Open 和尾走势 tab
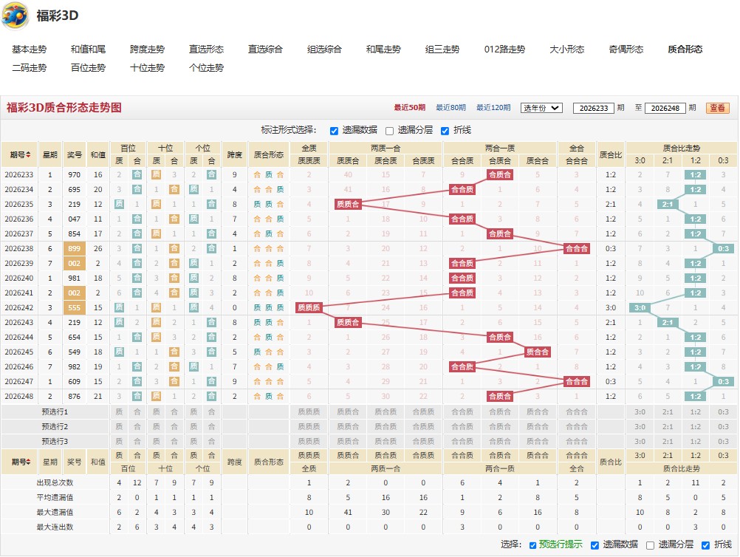Image resolution: width=740 pixels, height=557 pixels. (383, 49)
